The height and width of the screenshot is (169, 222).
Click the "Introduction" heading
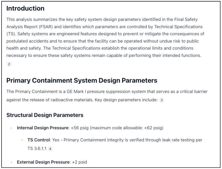(x=25, y=8)
